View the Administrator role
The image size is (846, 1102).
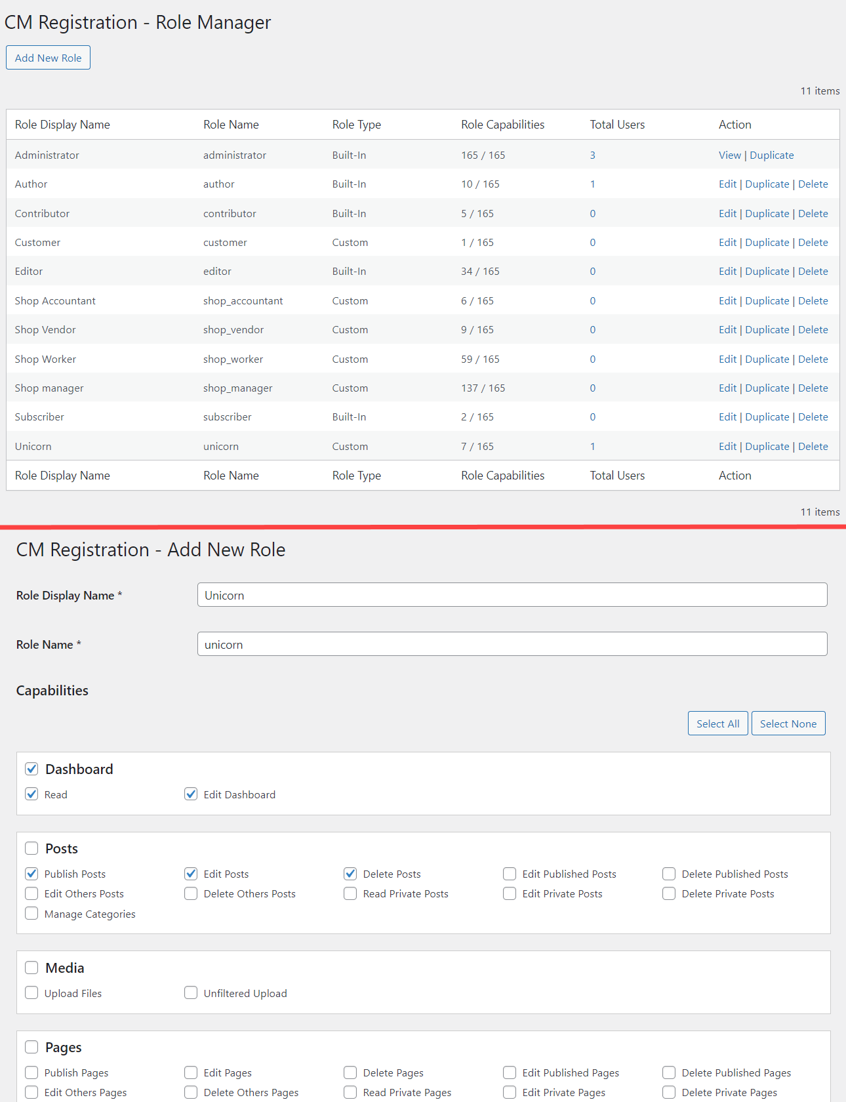(729, 155)
